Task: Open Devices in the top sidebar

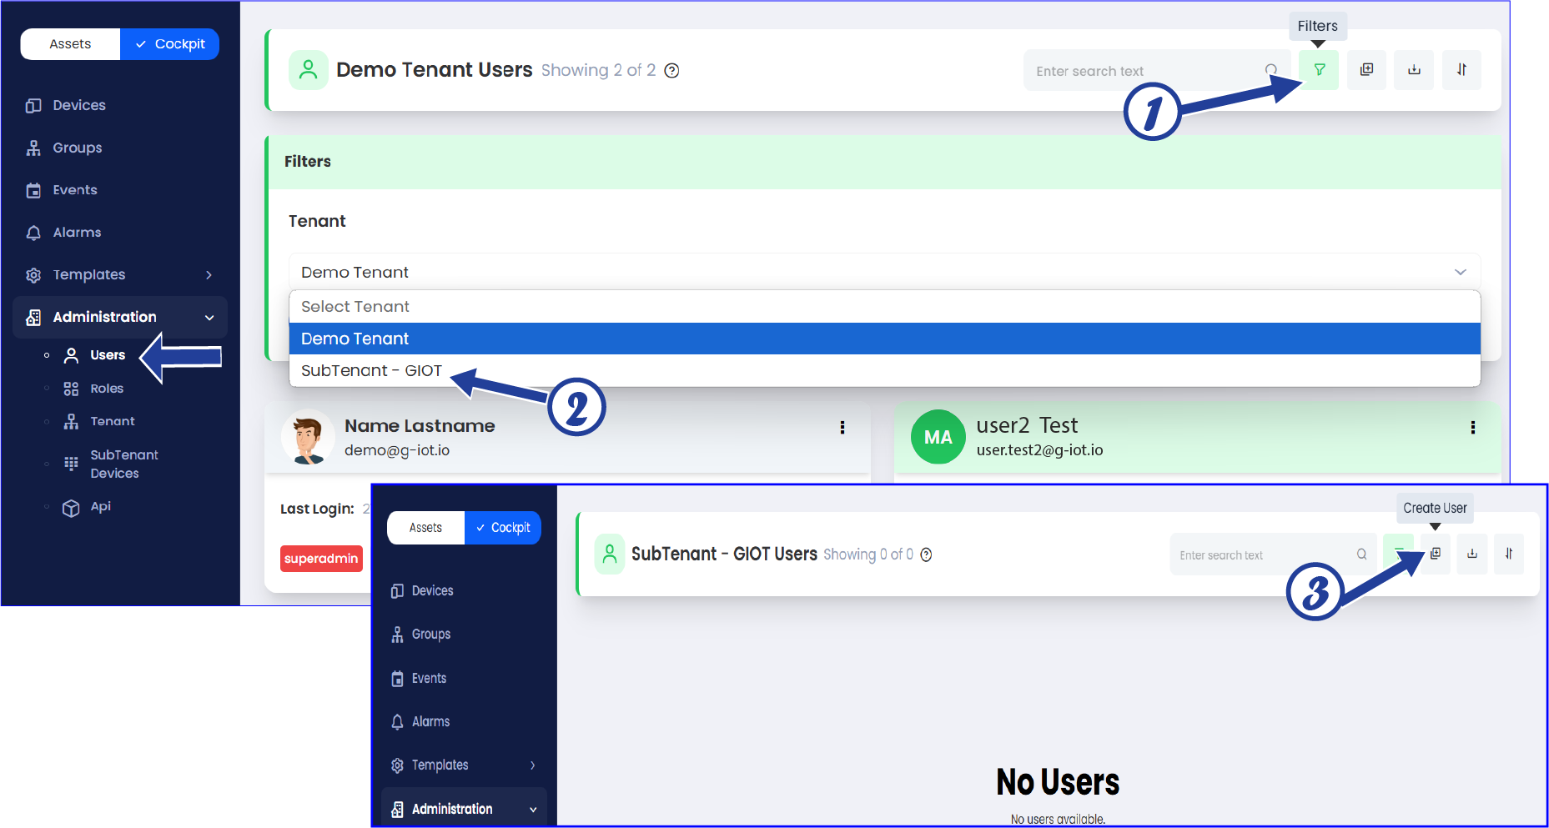Action: (79, 105)
